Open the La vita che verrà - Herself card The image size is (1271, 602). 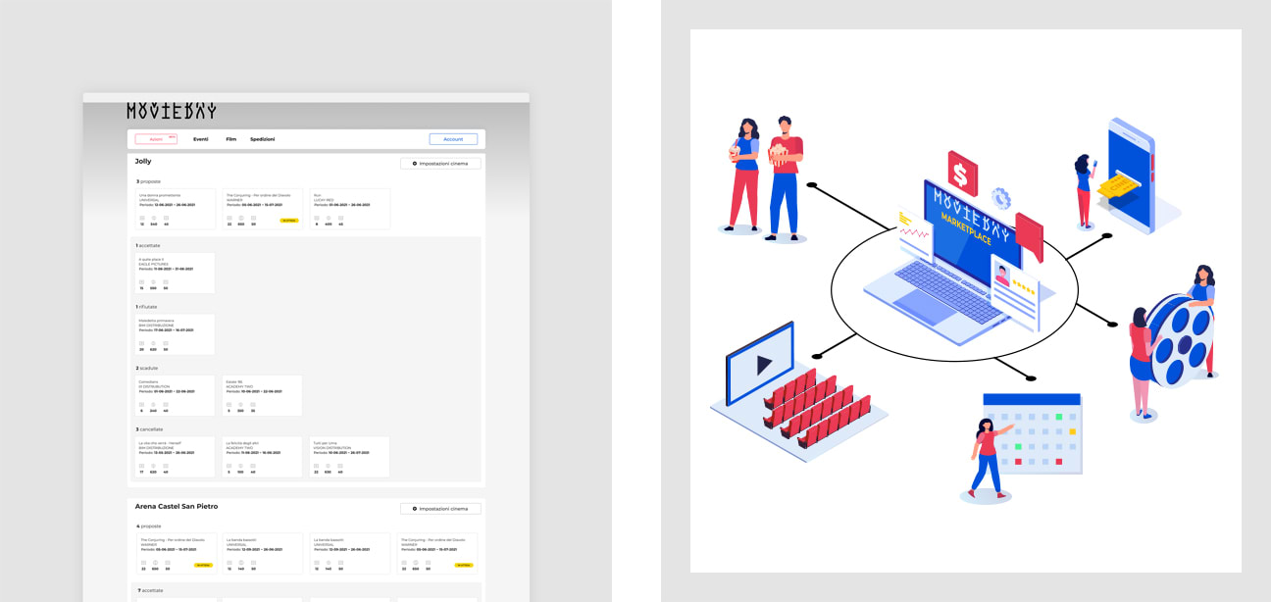[x=175, y=457]
